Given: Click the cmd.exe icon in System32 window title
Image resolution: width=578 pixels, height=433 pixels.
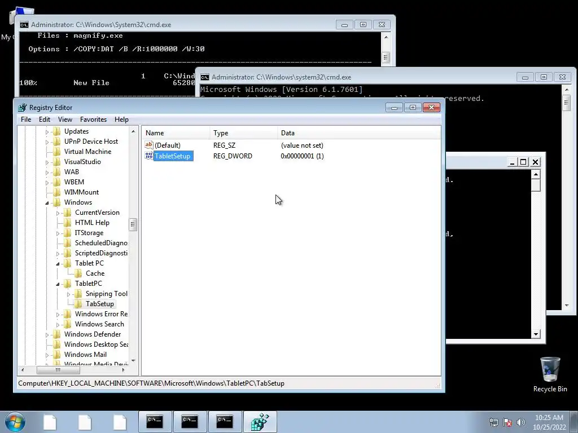Looking at the screenshot, I should tap(24, 25).
